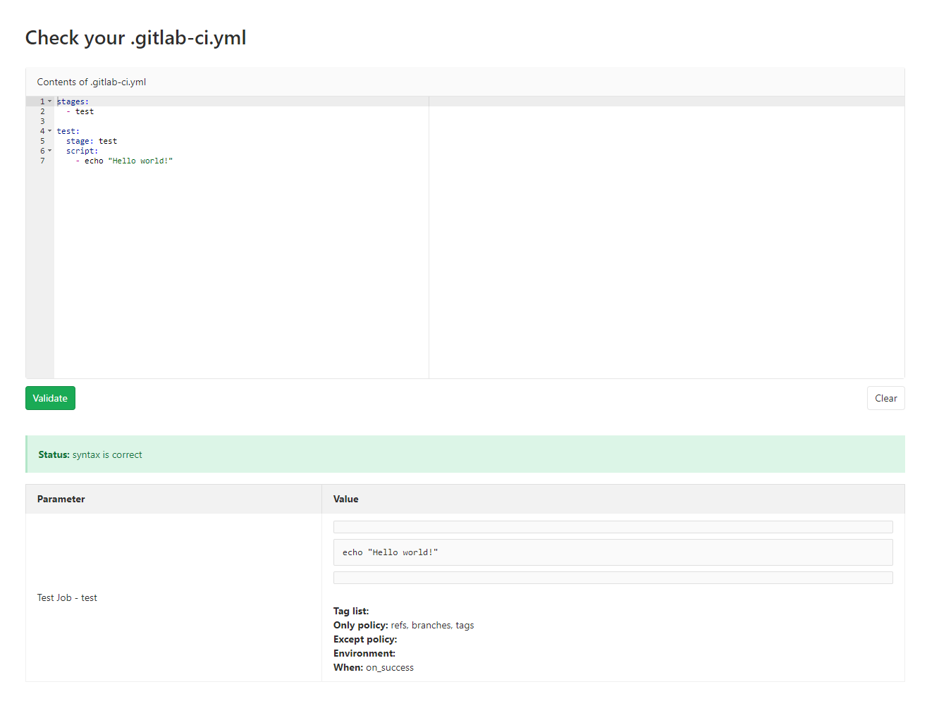Image resolution: width=927 pixels, height=701 pixels.
Task: Click the Check your .gitlab-ci.yml page heading
Action: (x=135, y=37)
